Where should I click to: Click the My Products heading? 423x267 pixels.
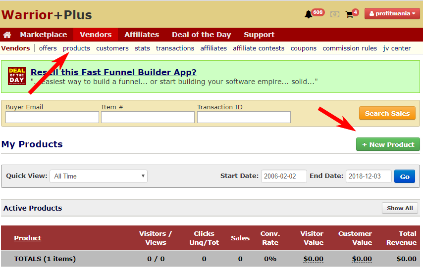tap(32, 144)
